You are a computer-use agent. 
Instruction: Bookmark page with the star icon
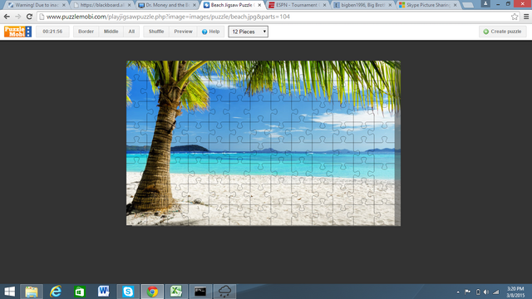pyautogui.click(x=515, y=17)
